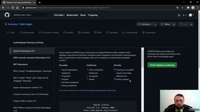Open notifications bell icon
This screenshot has height=112, width=200.
(179, 15)
